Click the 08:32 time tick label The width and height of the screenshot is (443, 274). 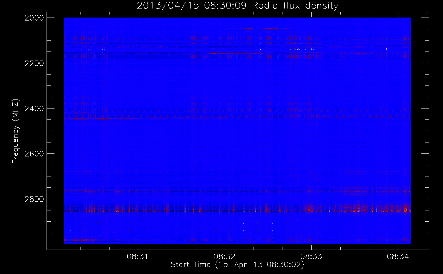pyautogui.click(x=225, y=257)
